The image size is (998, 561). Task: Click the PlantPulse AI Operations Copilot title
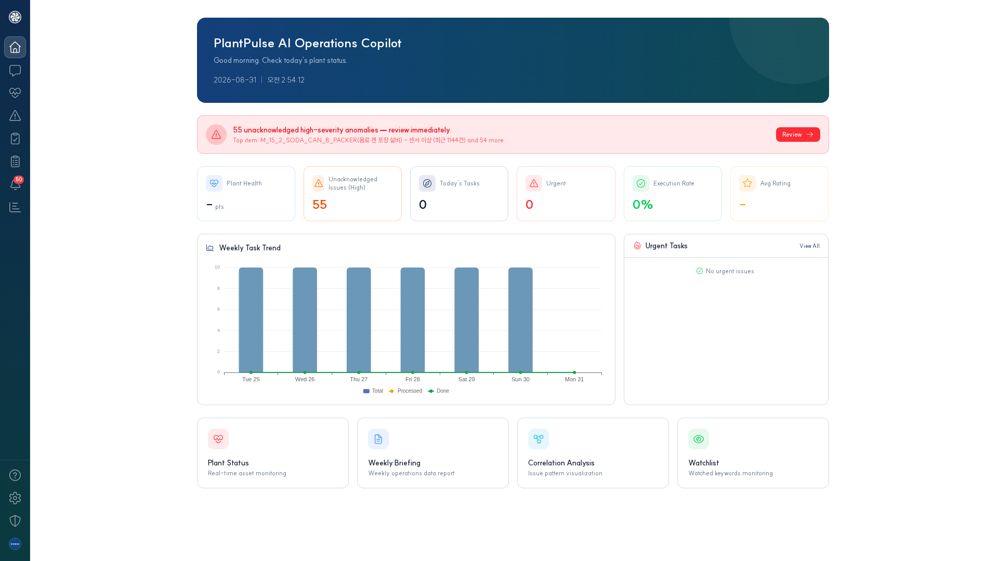click(307, 44)
